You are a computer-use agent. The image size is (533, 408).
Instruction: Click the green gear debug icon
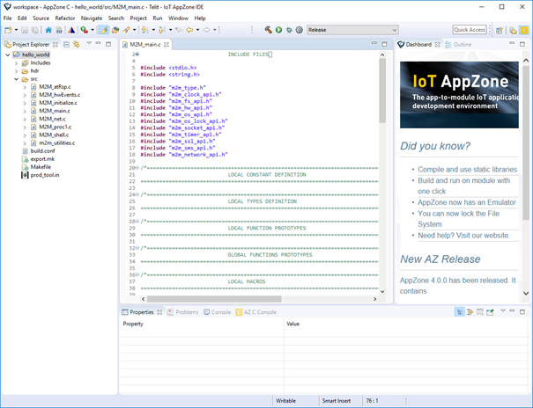pos(289,30)
